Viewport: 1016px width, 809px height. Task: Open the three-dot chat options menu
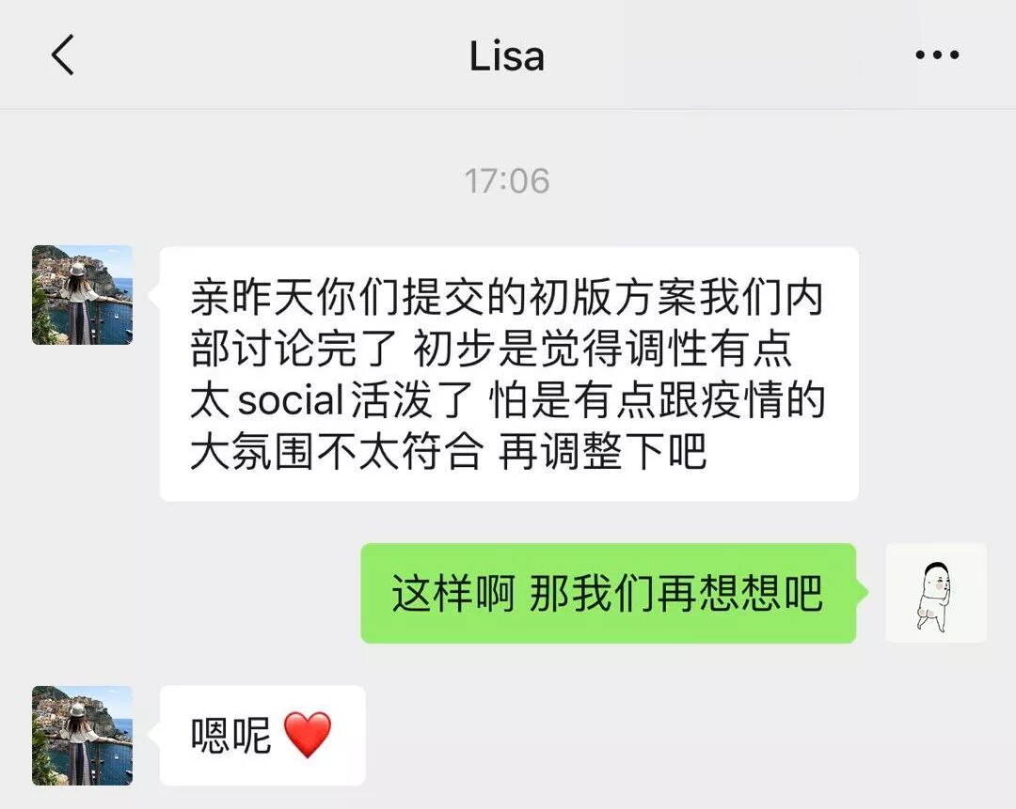[937, 55]
